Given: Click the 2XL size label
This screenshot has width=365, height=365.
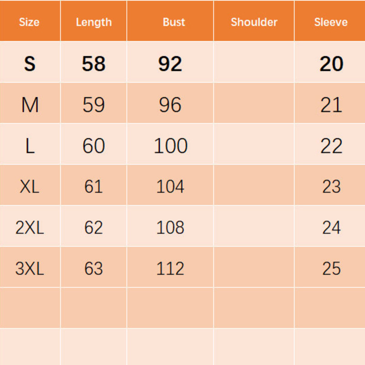Looking at the screenshot, I should [x=30, y=228].
